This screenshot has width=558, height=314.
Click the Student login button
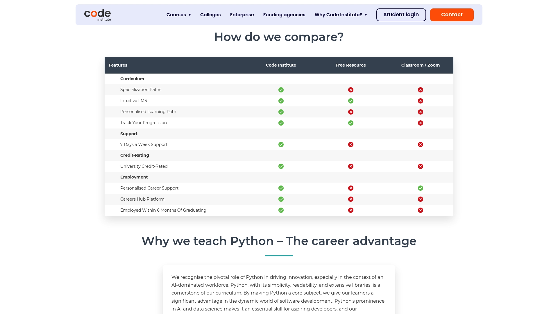click(x=401, y=15)
